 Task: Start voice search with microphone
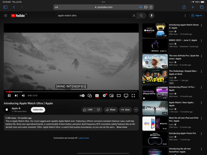click(151, 16)
